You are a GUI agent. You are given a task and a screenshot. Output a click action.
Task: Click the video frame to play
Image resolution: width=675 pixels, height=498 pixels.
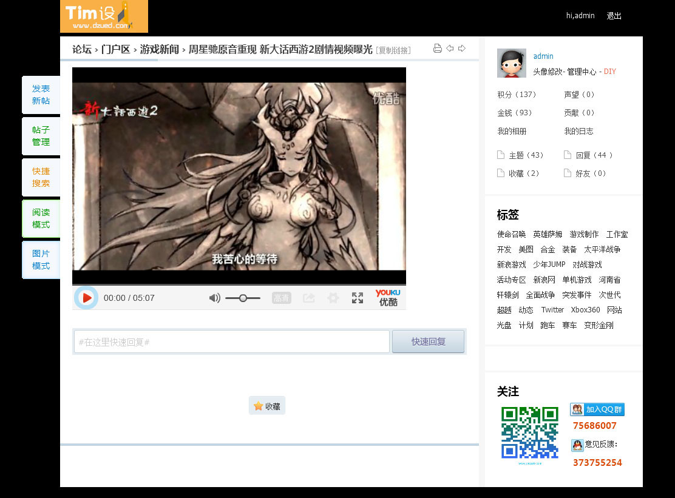pyautogui.click(x=239, y=175)
